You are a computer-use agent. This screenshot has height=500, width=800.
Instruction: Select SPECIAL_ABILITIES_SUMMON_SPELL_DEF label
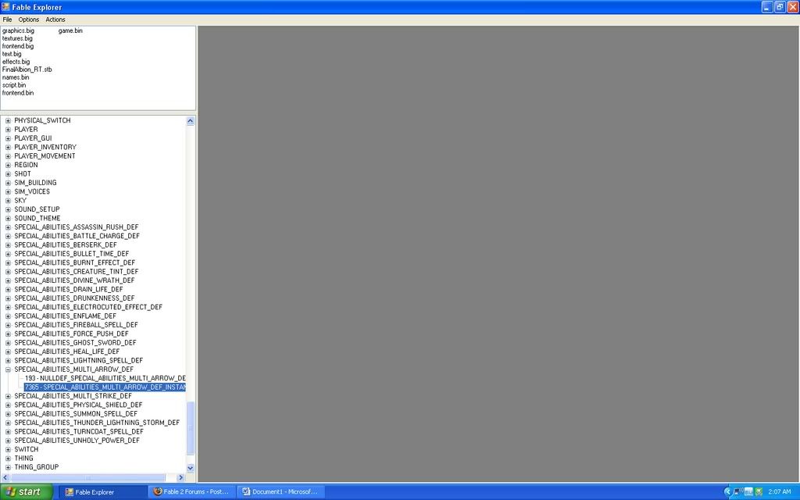point(76,414)
